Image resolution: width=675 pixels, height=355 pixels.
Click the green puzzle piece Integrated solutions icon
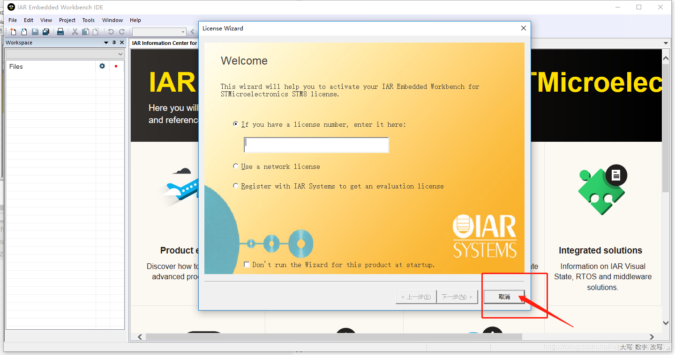(x=602, y=189)
